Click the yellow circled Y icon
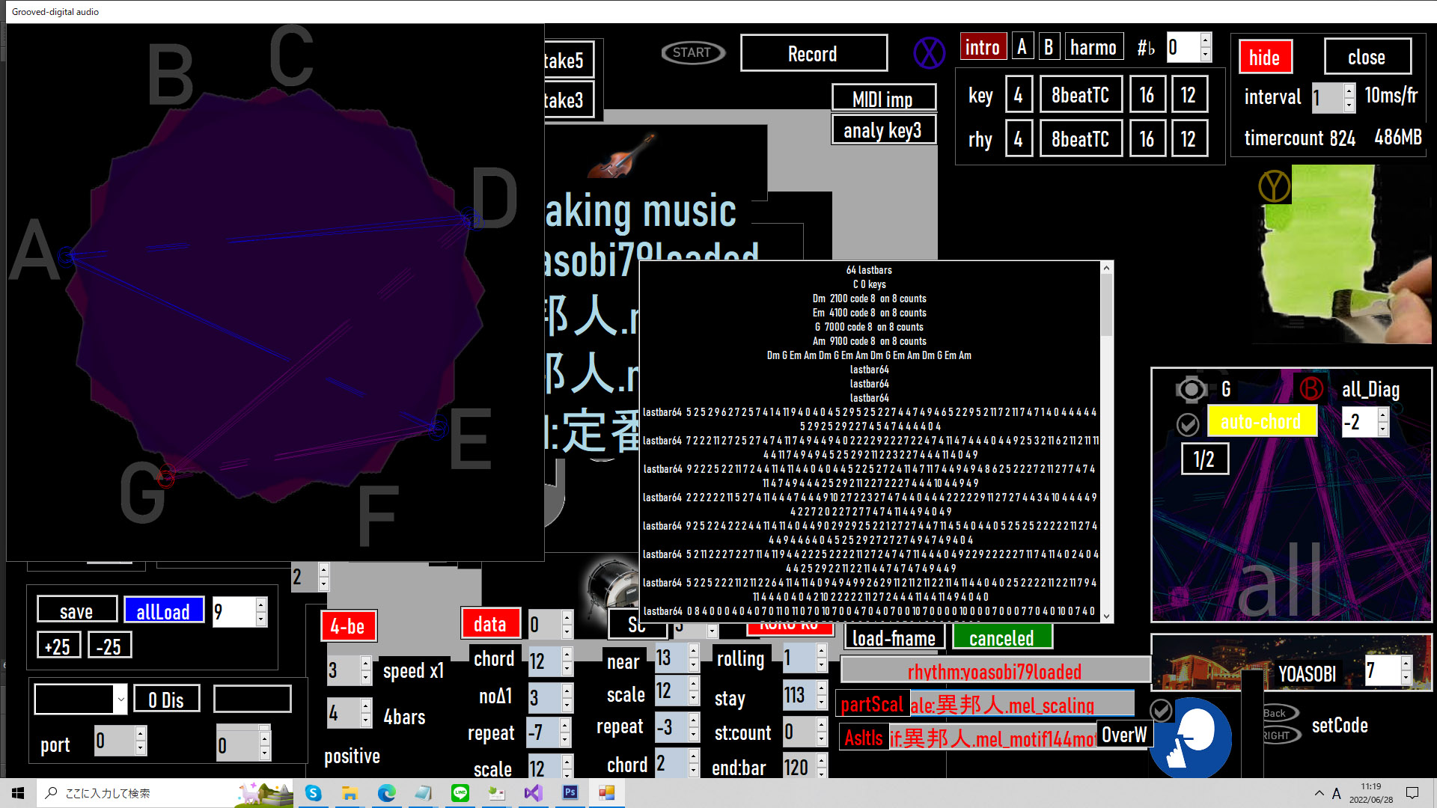 (x=1274, y=186)
